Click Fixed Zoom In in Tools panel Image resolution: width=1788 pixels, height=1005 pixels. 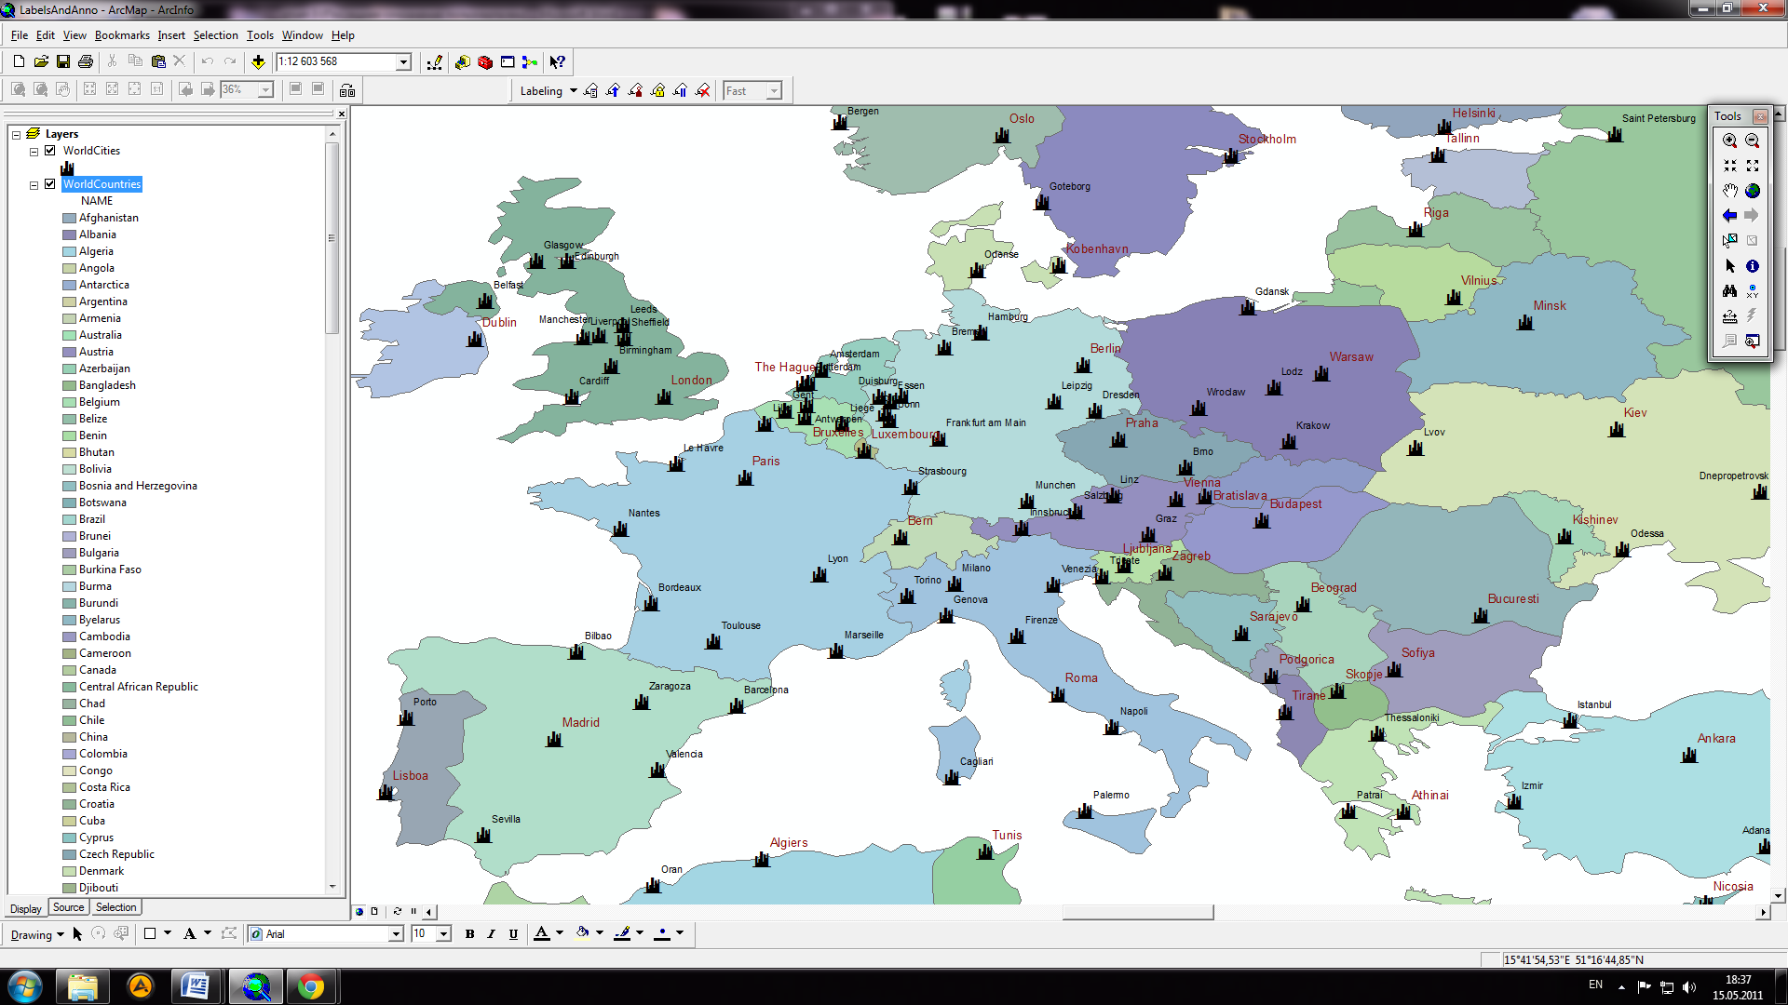coord(1729,166)
